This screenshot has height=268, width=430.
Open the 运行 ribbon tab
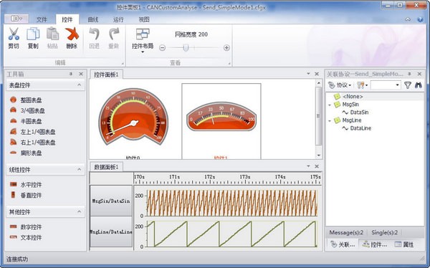(x=118, y=19)
